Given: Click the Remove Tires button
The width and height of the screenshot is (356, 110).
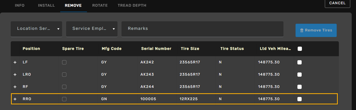Looking at the screenshot, I should [x=316, y=30].
